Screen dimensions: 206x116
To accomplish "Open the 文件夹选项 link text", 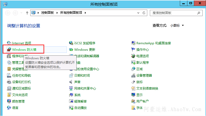I will coord(20,95).
